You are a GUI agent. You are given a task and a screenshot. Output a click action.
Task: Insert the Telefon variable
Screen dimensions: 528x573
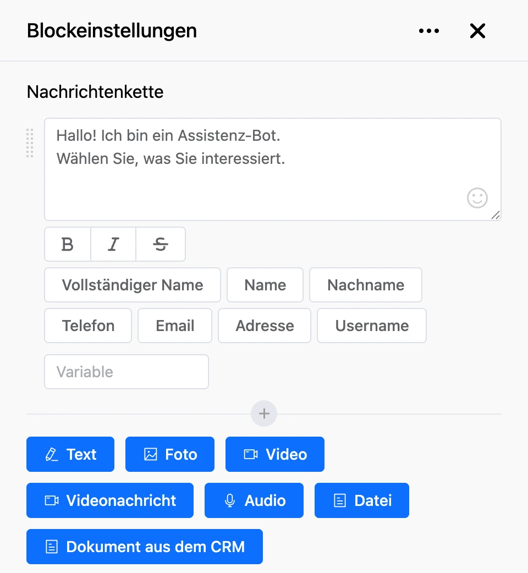[88, 326]
